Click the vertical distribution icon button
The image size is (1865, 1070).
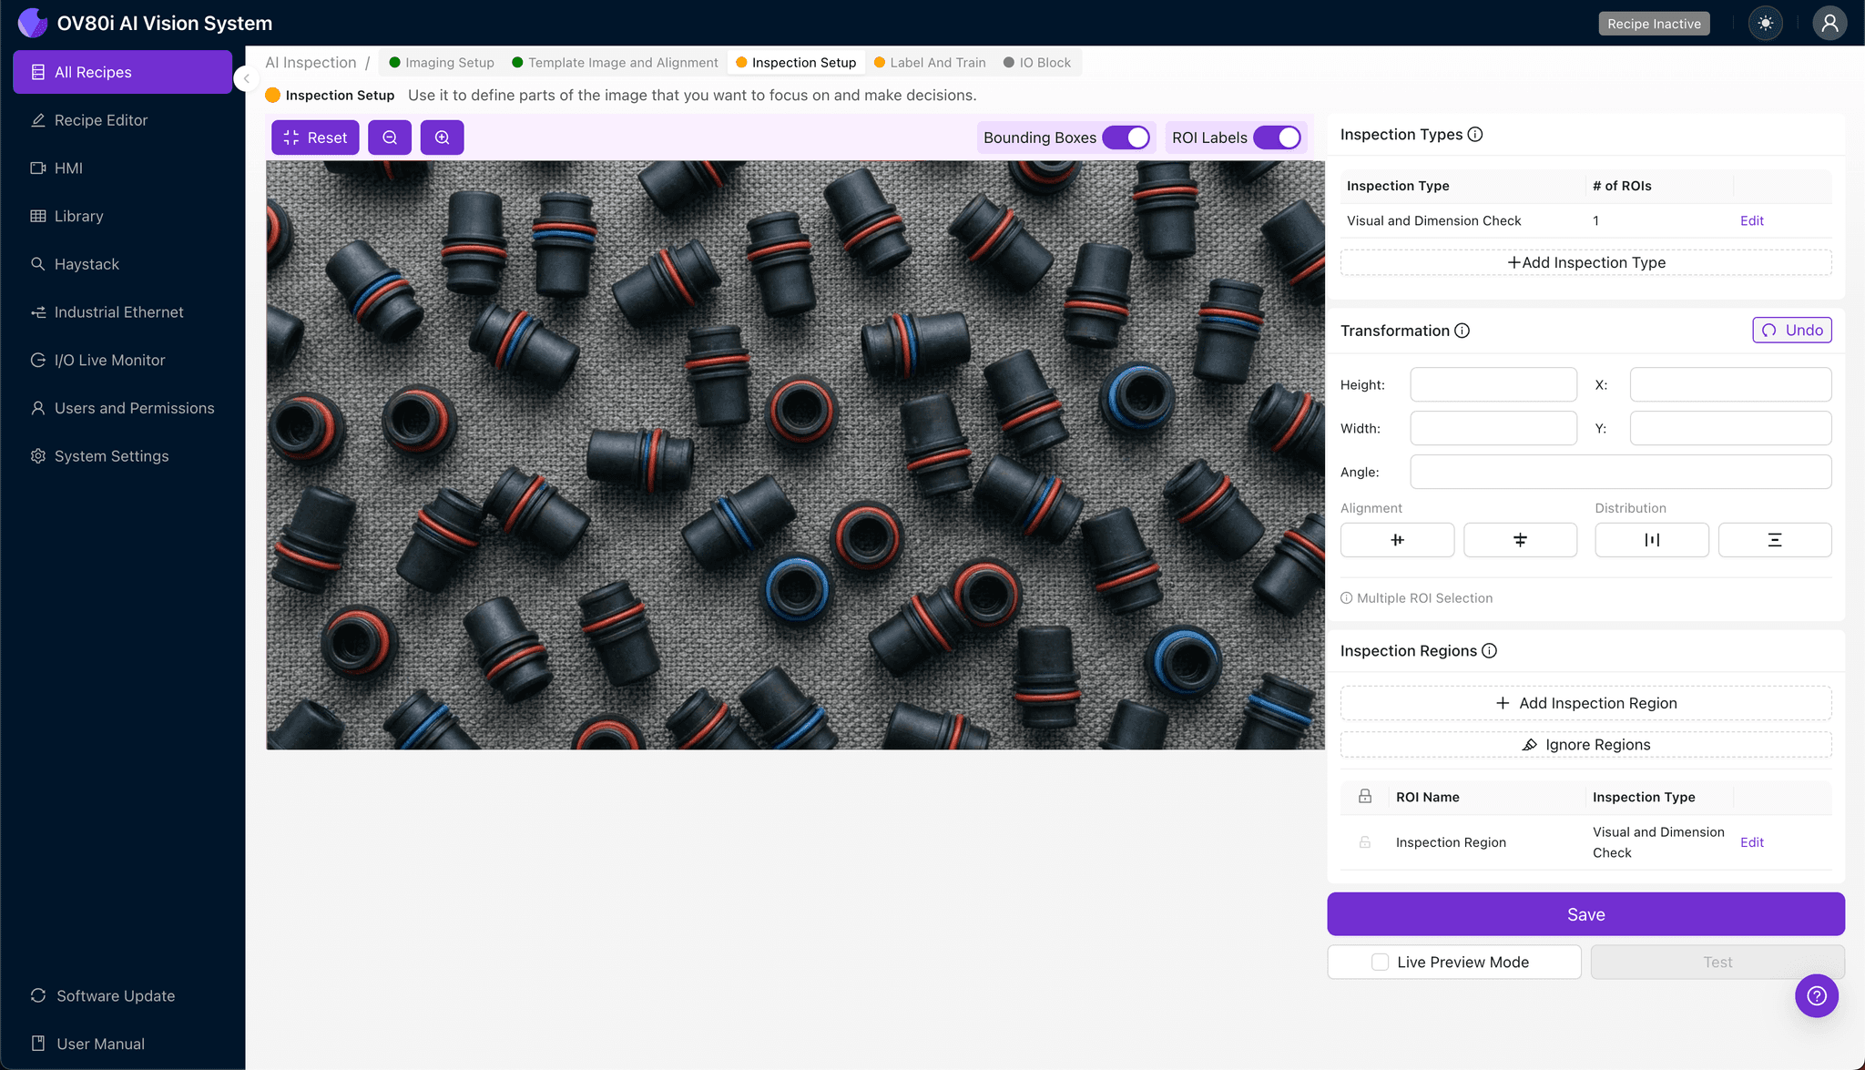pos(1774,540)
